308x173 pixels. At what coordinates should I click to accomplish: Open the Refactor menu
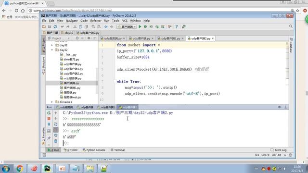click(x=96, y=21)
